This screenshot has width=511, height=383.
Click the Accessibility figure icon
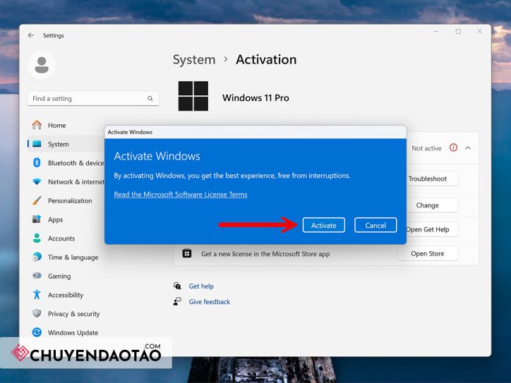click(37, 294)
